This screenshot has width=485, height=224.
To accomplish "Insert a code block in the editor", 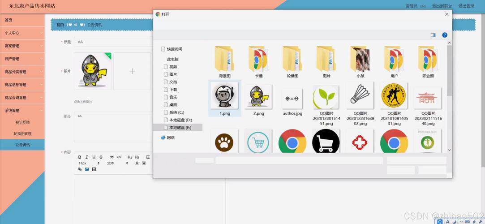I will [x=119, y=157].
